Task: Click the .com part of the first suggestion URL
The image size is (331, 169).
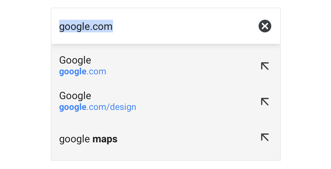Action: 96,72
